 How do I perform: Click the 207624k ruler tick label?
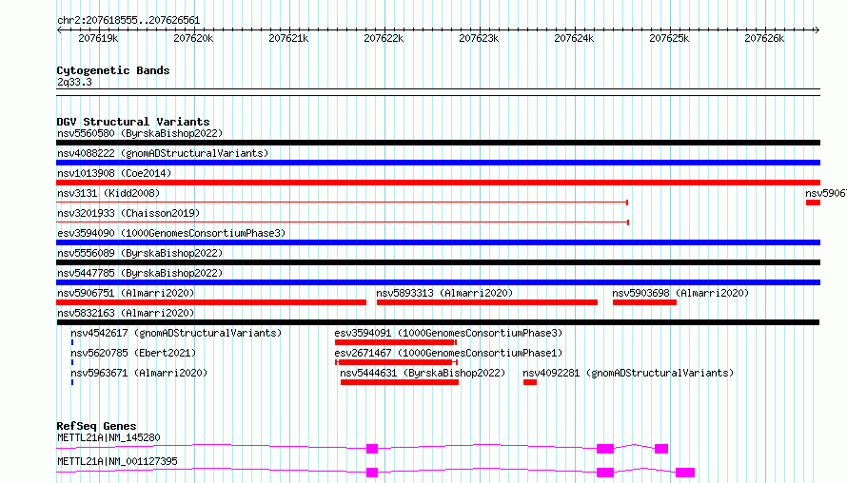coord(574,38)
